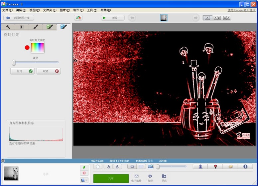This screenshot has height=186, width=258.
Task: Mark the photo with the star icon
Action: pyautogui.click(x=98, y=166)
